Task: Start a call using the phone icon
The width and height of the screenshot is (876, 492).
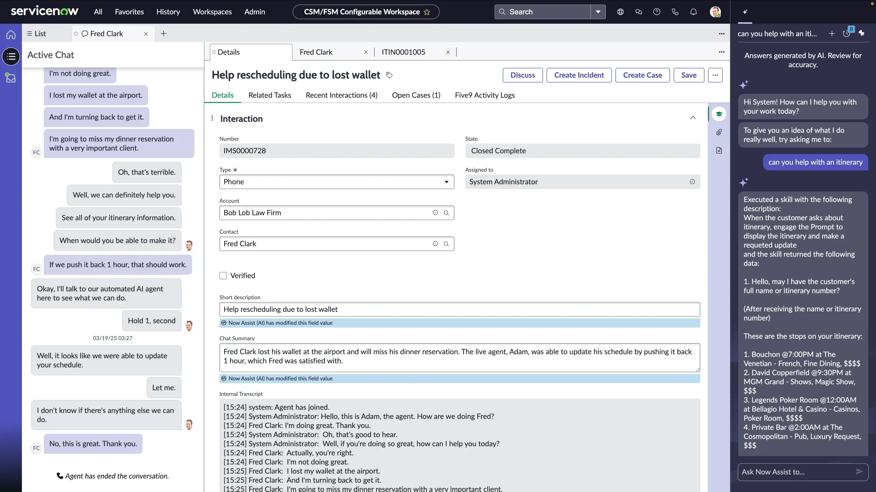Action: [675, 12]
